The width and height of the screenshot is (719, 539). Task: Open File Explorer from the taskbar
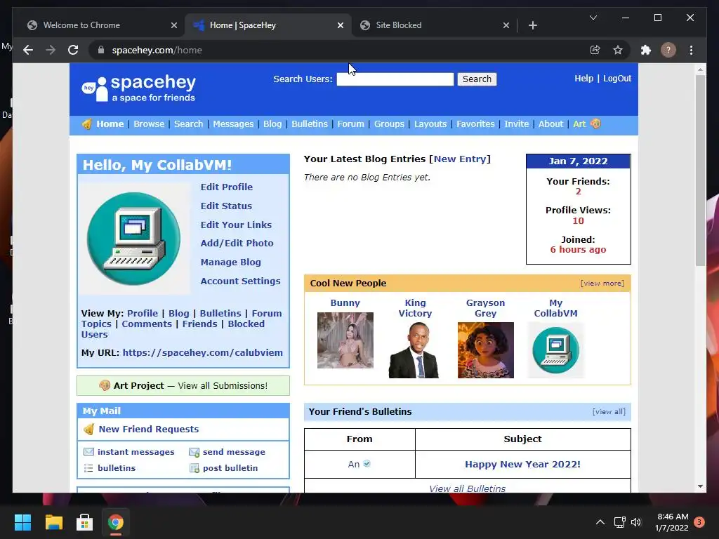coord(53,522)
